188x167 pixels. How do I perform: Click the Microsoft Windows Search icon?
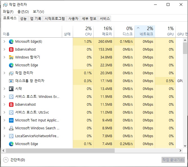click(x=11, y=128)
